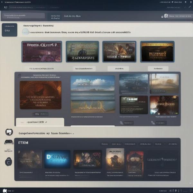Open the purple game banner thumbnail
The height and width of the screenshot is (193, 193).
[42, 51]
